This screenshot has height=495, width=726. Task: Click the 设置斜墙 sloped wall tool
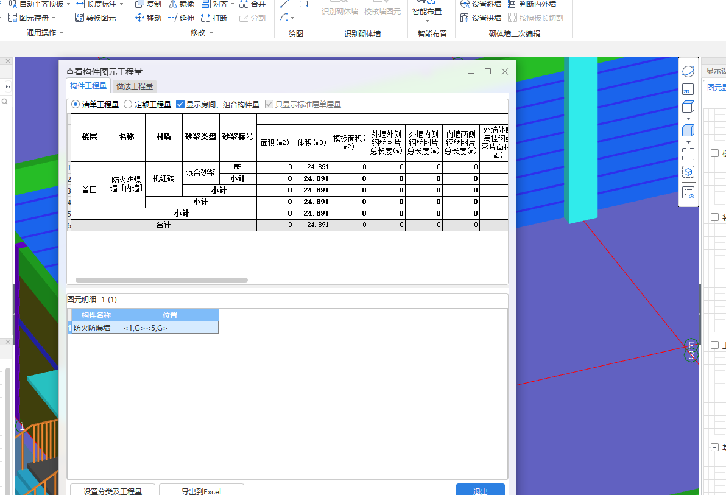coord(481,4)
